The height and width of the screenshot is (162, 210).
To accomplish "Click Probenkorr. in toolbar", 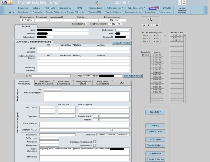I will point(150,12).
